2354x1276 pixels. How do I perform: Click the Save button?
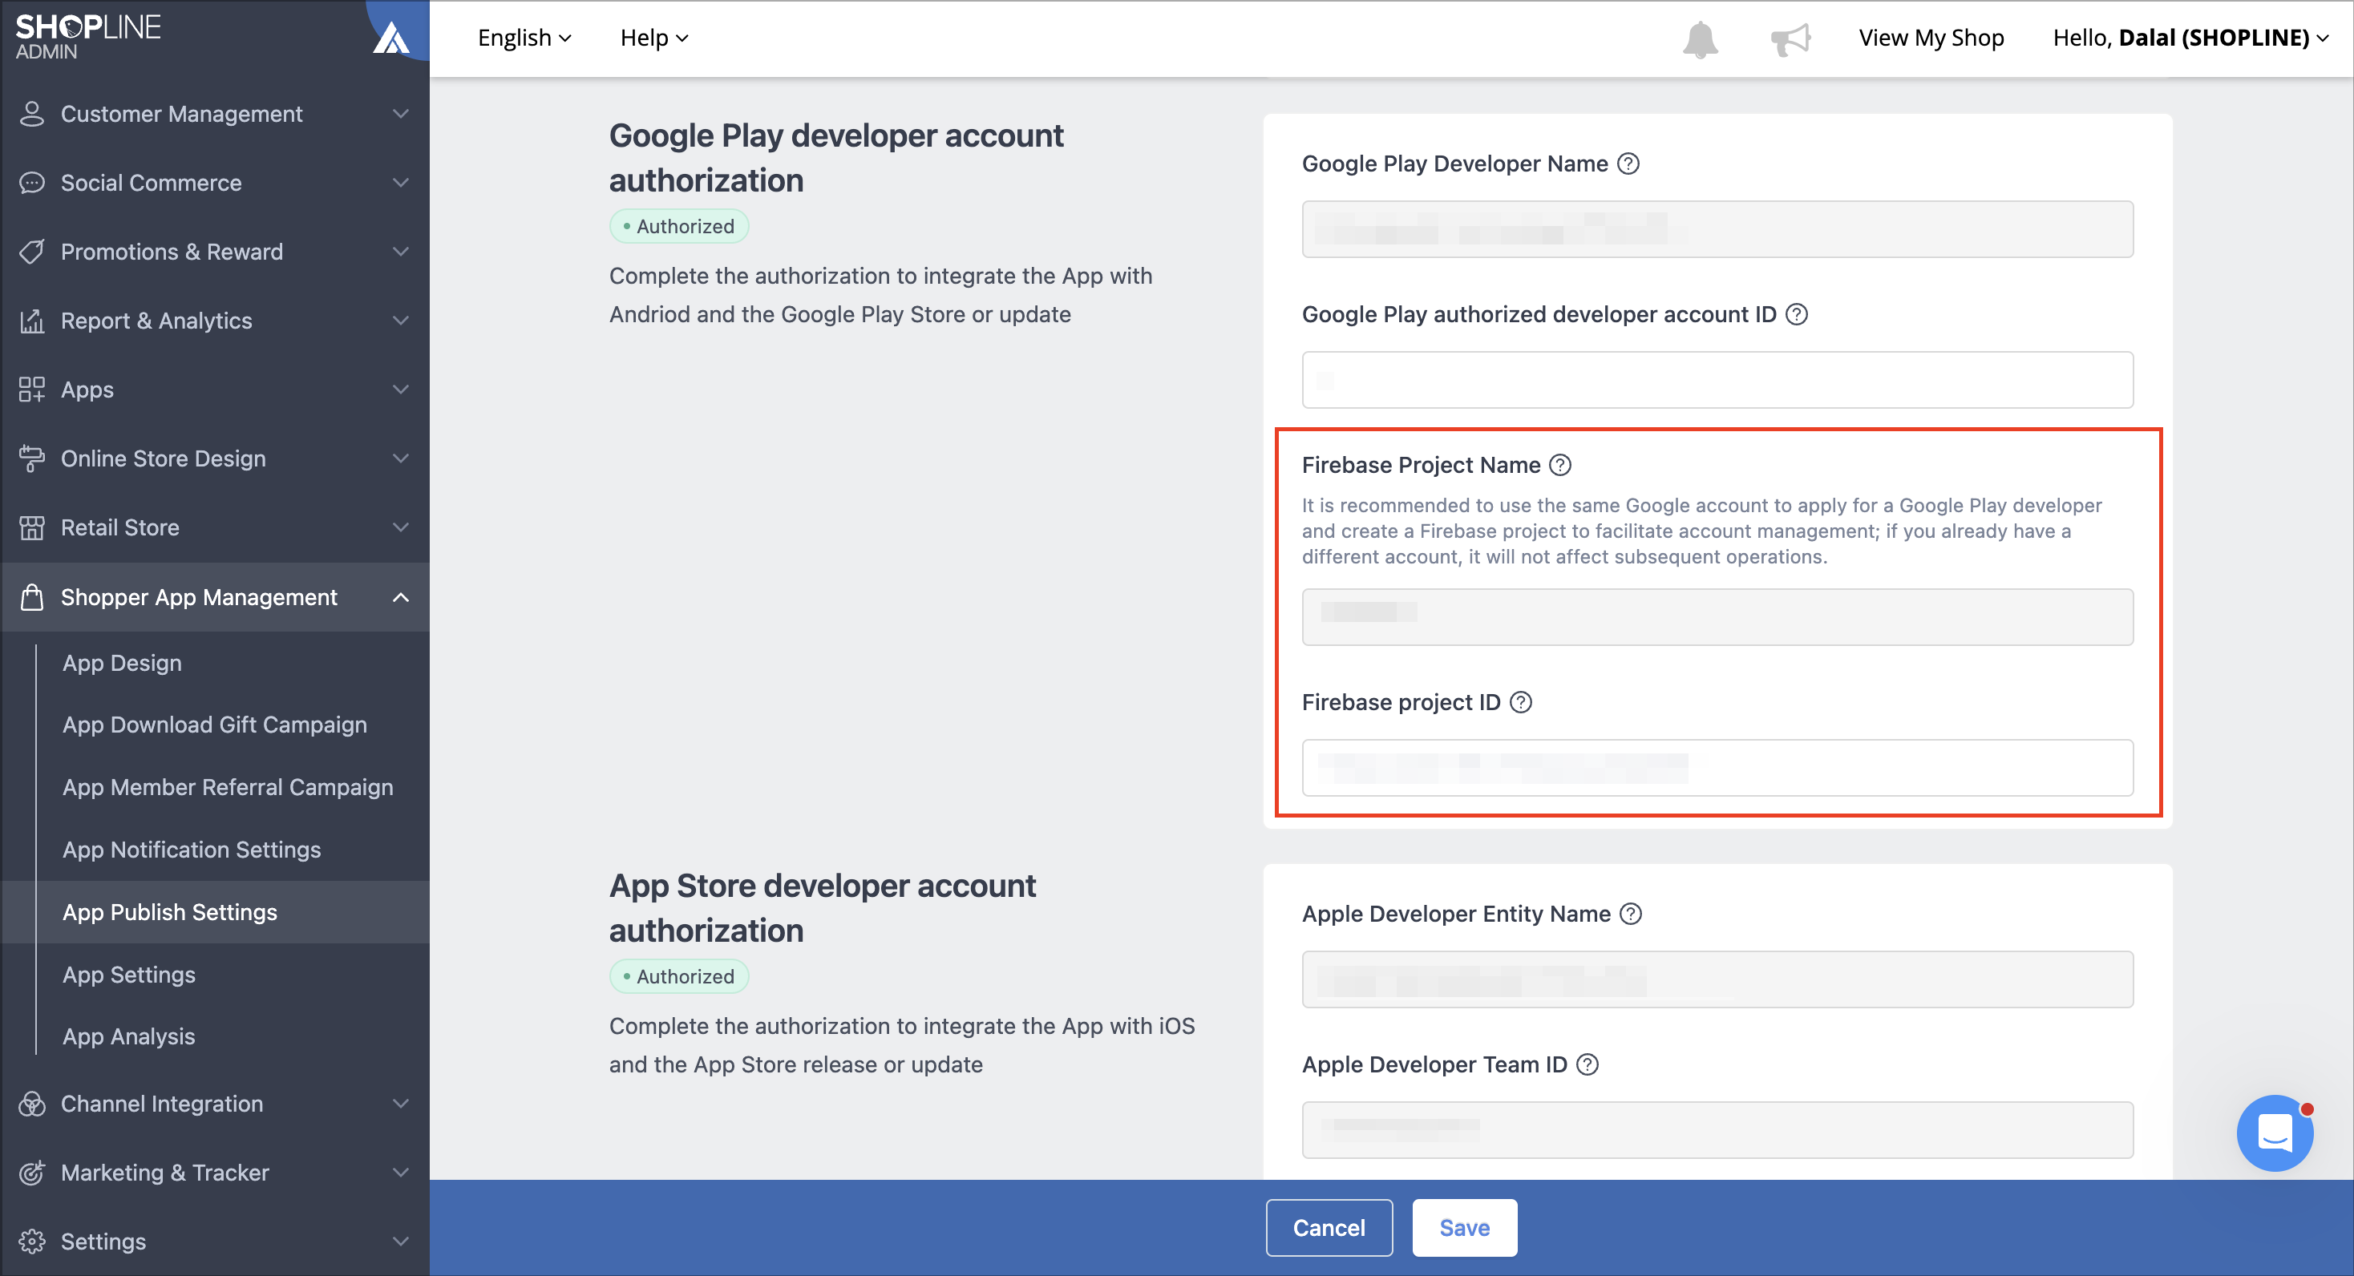pos(1464,1228)
